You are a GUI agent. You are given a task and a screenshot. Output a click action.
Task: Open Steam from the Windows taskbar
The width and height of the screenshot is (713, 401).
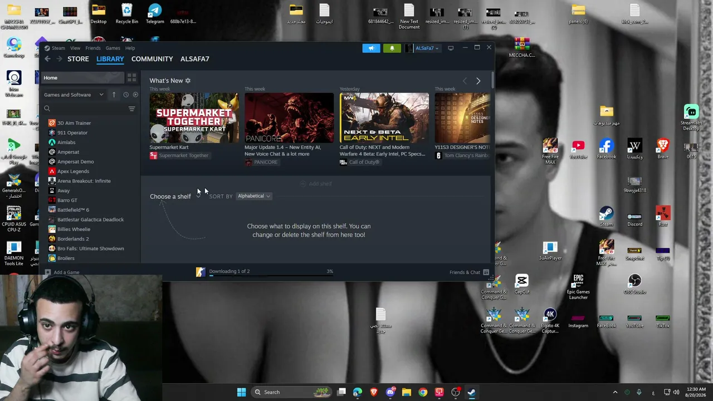471,392
